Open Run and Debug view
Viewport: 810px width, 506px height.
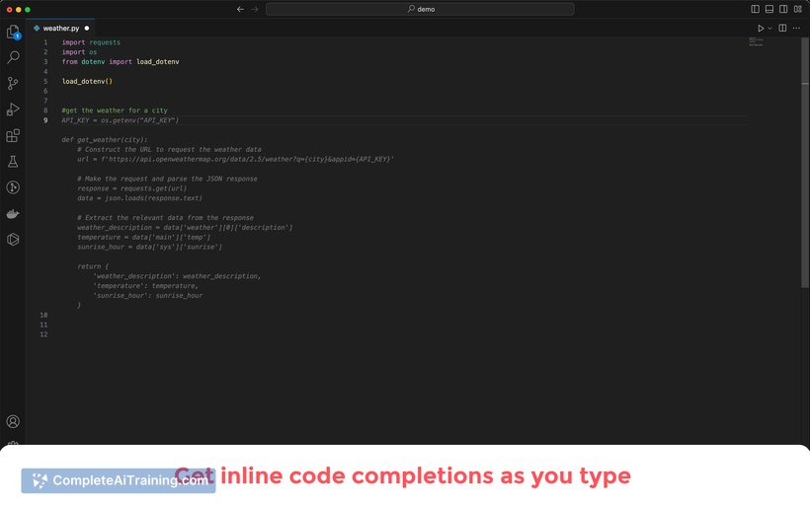(x=13, y=109)
